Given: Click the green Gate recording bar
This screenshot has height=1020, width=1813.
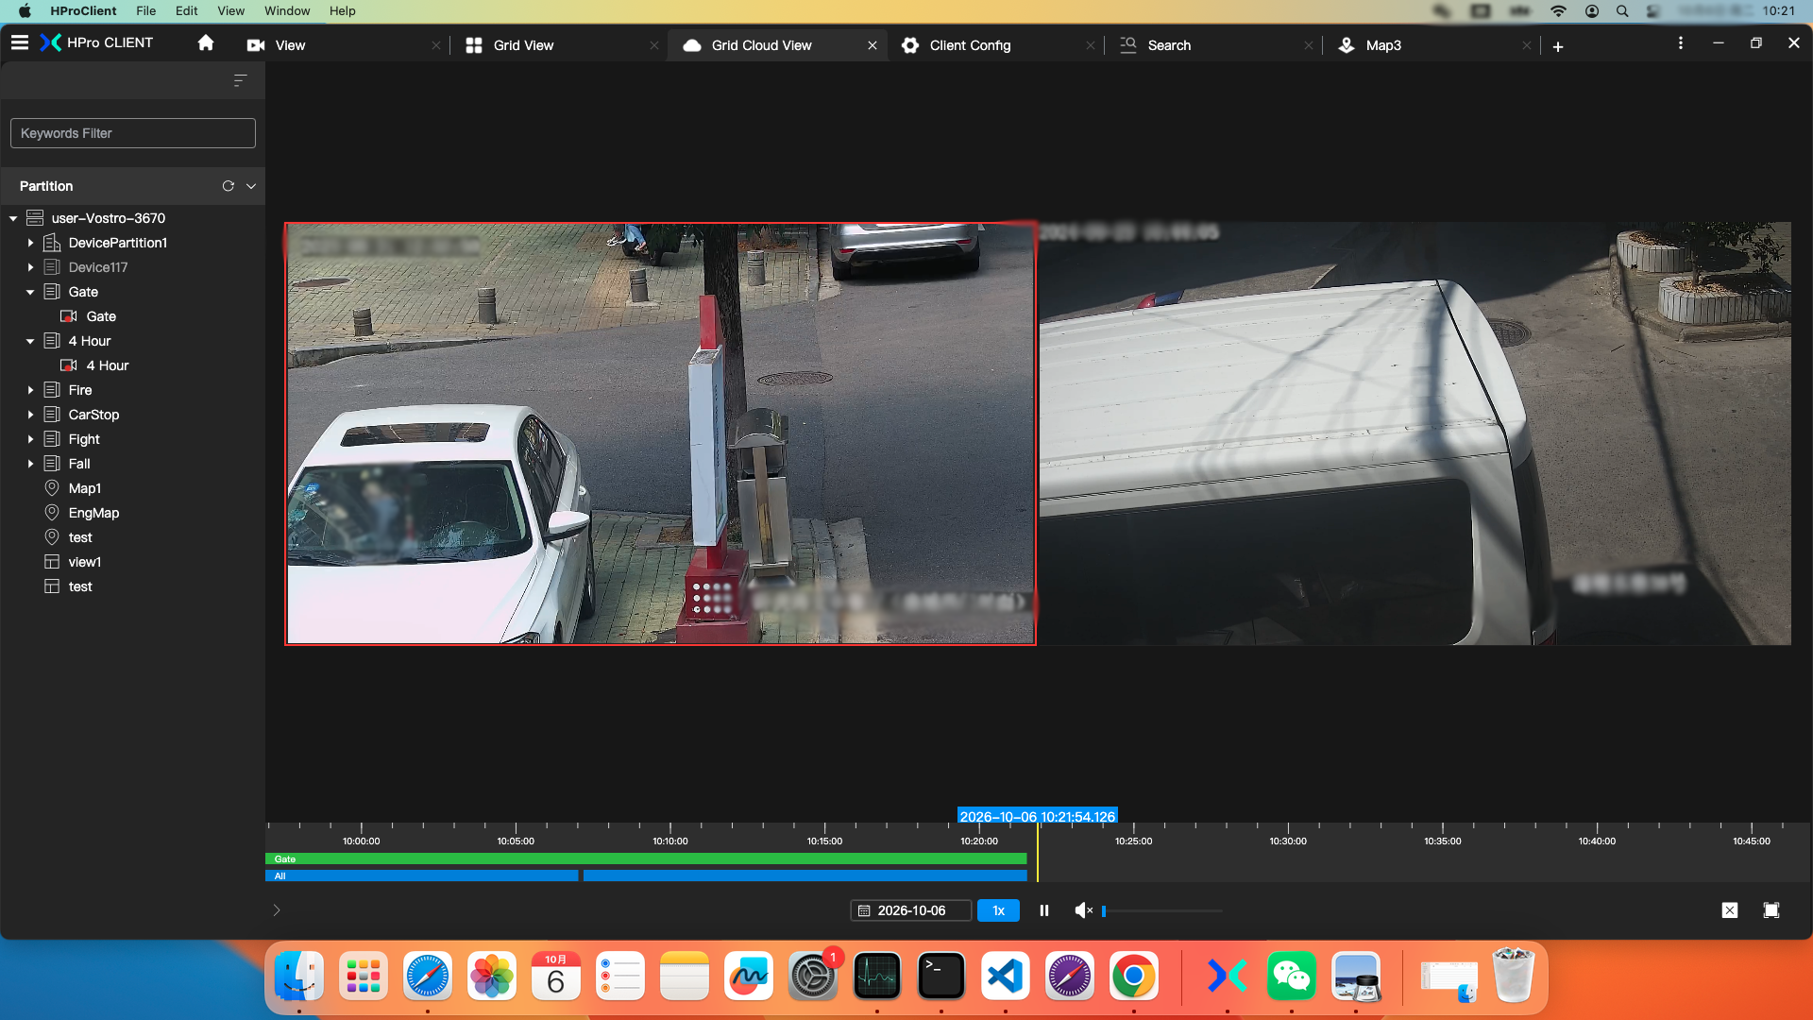Looking at the screenshot, I should pos(646,858).
